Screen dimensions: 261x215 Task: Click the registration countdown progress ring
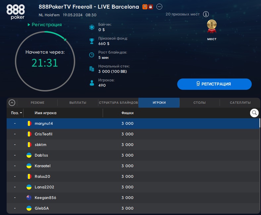(x=45, y=61)
